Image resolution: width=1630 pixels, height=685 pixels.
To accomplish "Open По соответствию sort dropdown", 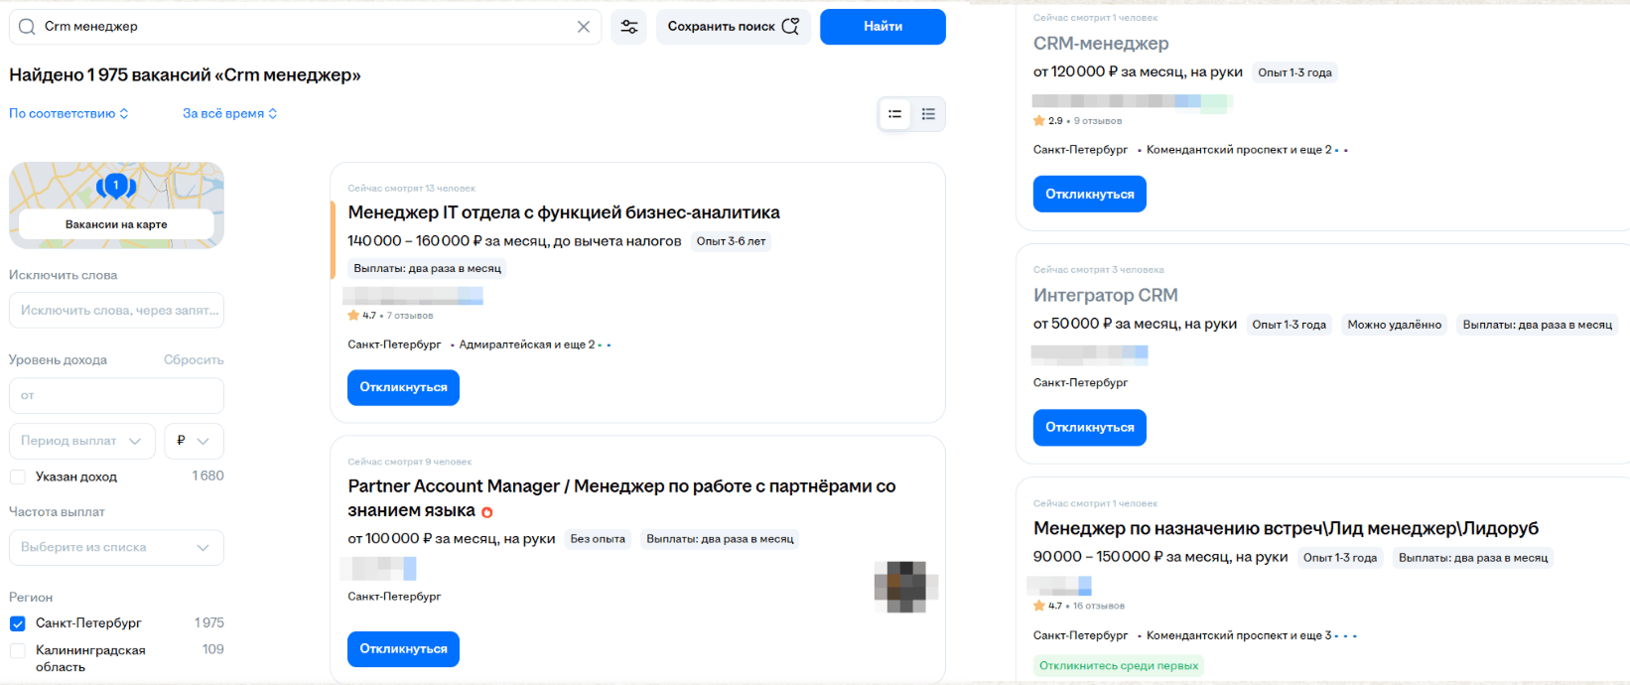I will tap(68, 113).
